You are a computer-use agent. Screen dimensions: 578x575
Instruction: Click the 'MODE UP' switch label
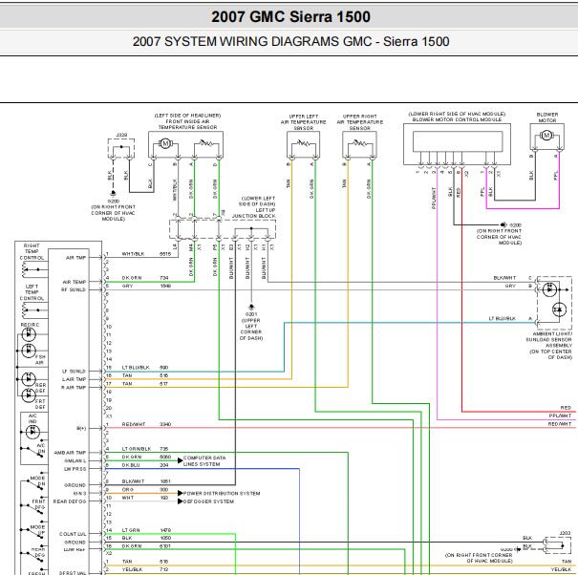click(37, 530)
